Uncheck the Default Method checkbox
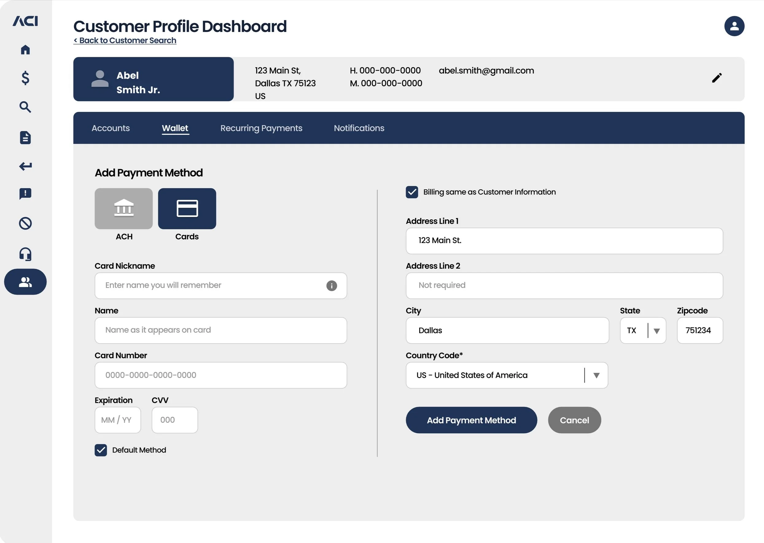This screenshot has height=543, width=764. 100,450
